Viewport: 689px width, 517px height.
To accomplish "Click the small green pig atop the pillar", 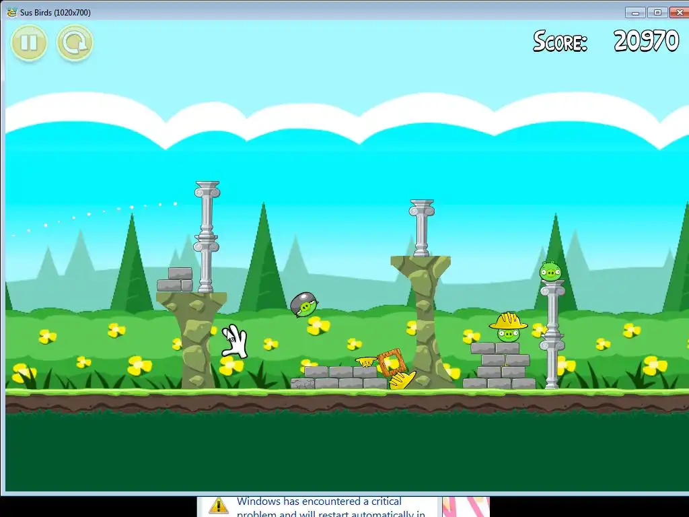I will (550, 271).
